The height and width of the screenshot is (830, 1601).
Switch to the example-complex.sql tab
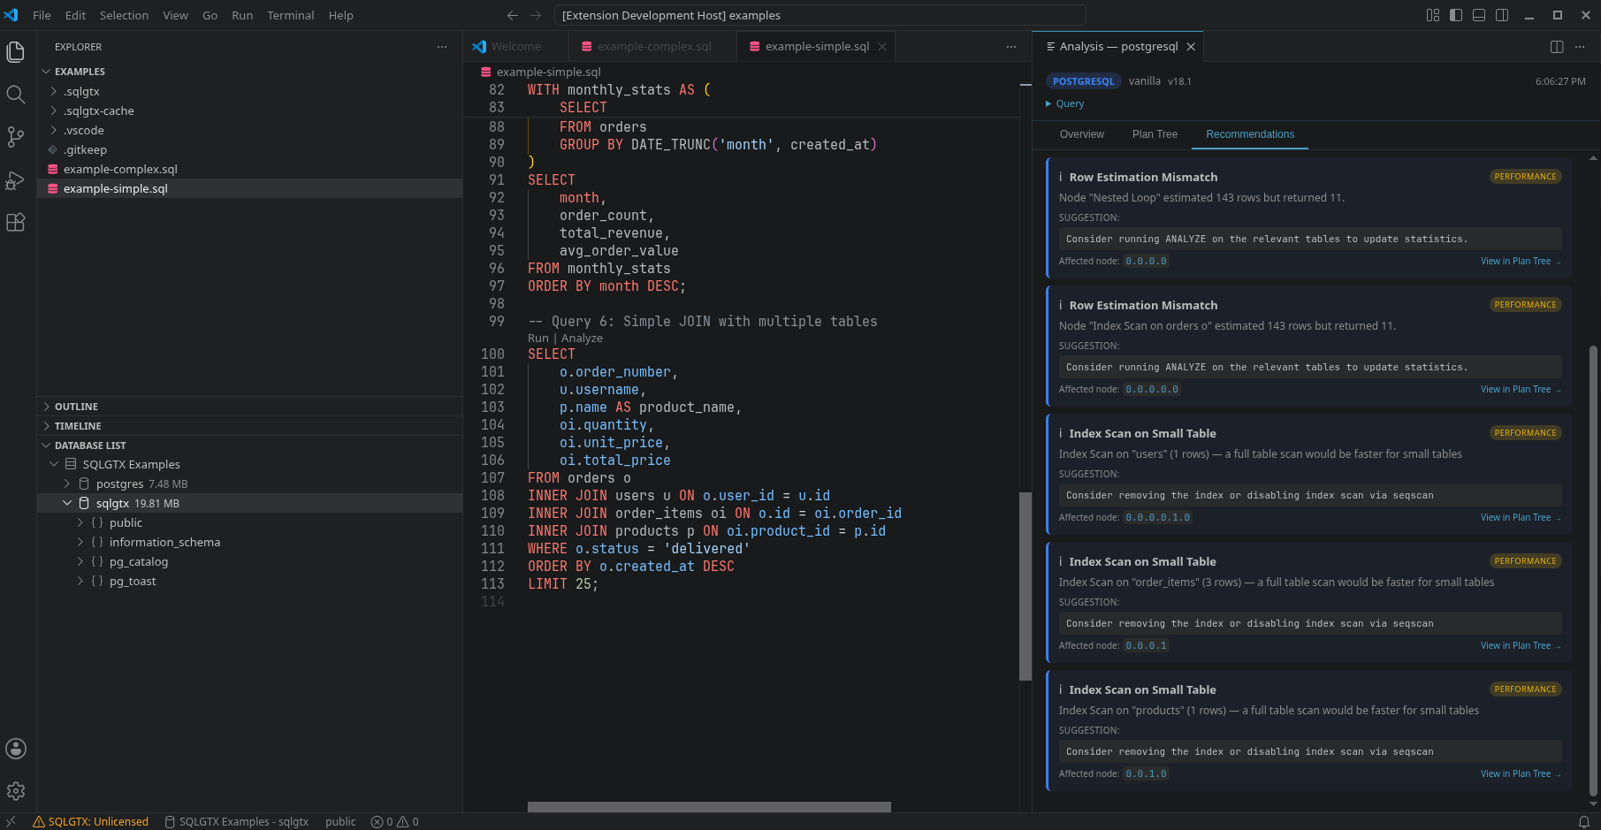click(652, 47)
